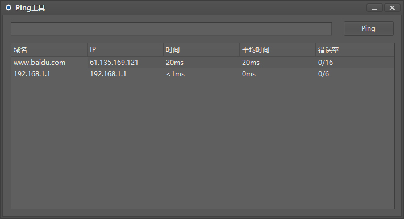Select the 192.168.1.1 cell in 域名 column
This screenshot has width=404, height=219.
[49, 74]
